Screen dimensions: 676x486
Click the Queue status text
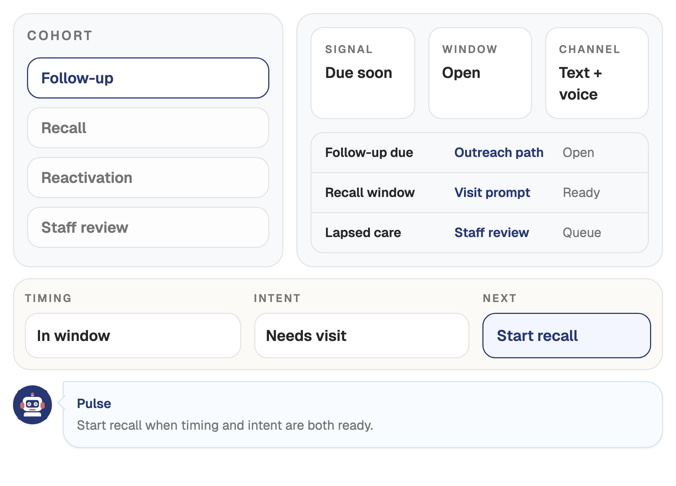click(582, 233)
